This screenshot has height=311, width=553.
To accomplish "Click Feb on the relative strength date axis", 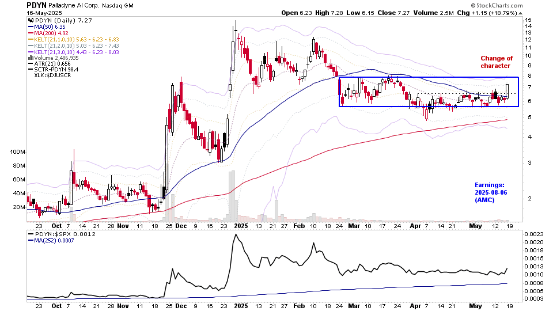I will click(299, 306).
